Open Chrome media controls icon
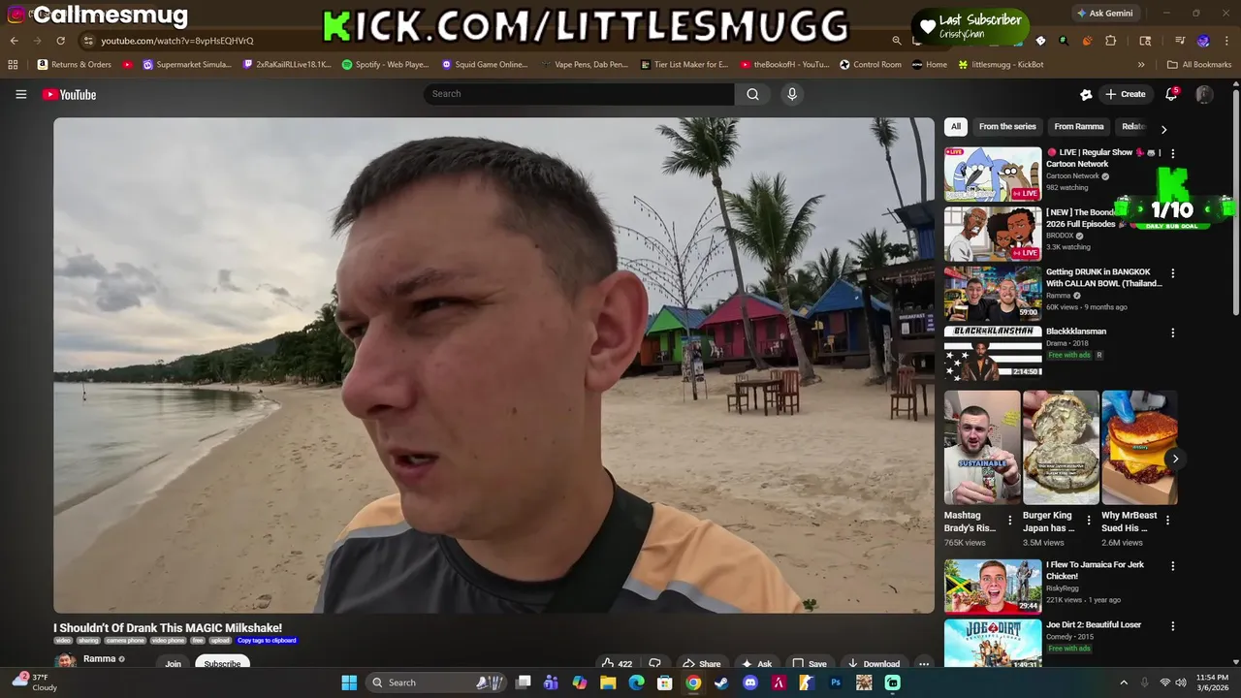 pos(1180,41)
